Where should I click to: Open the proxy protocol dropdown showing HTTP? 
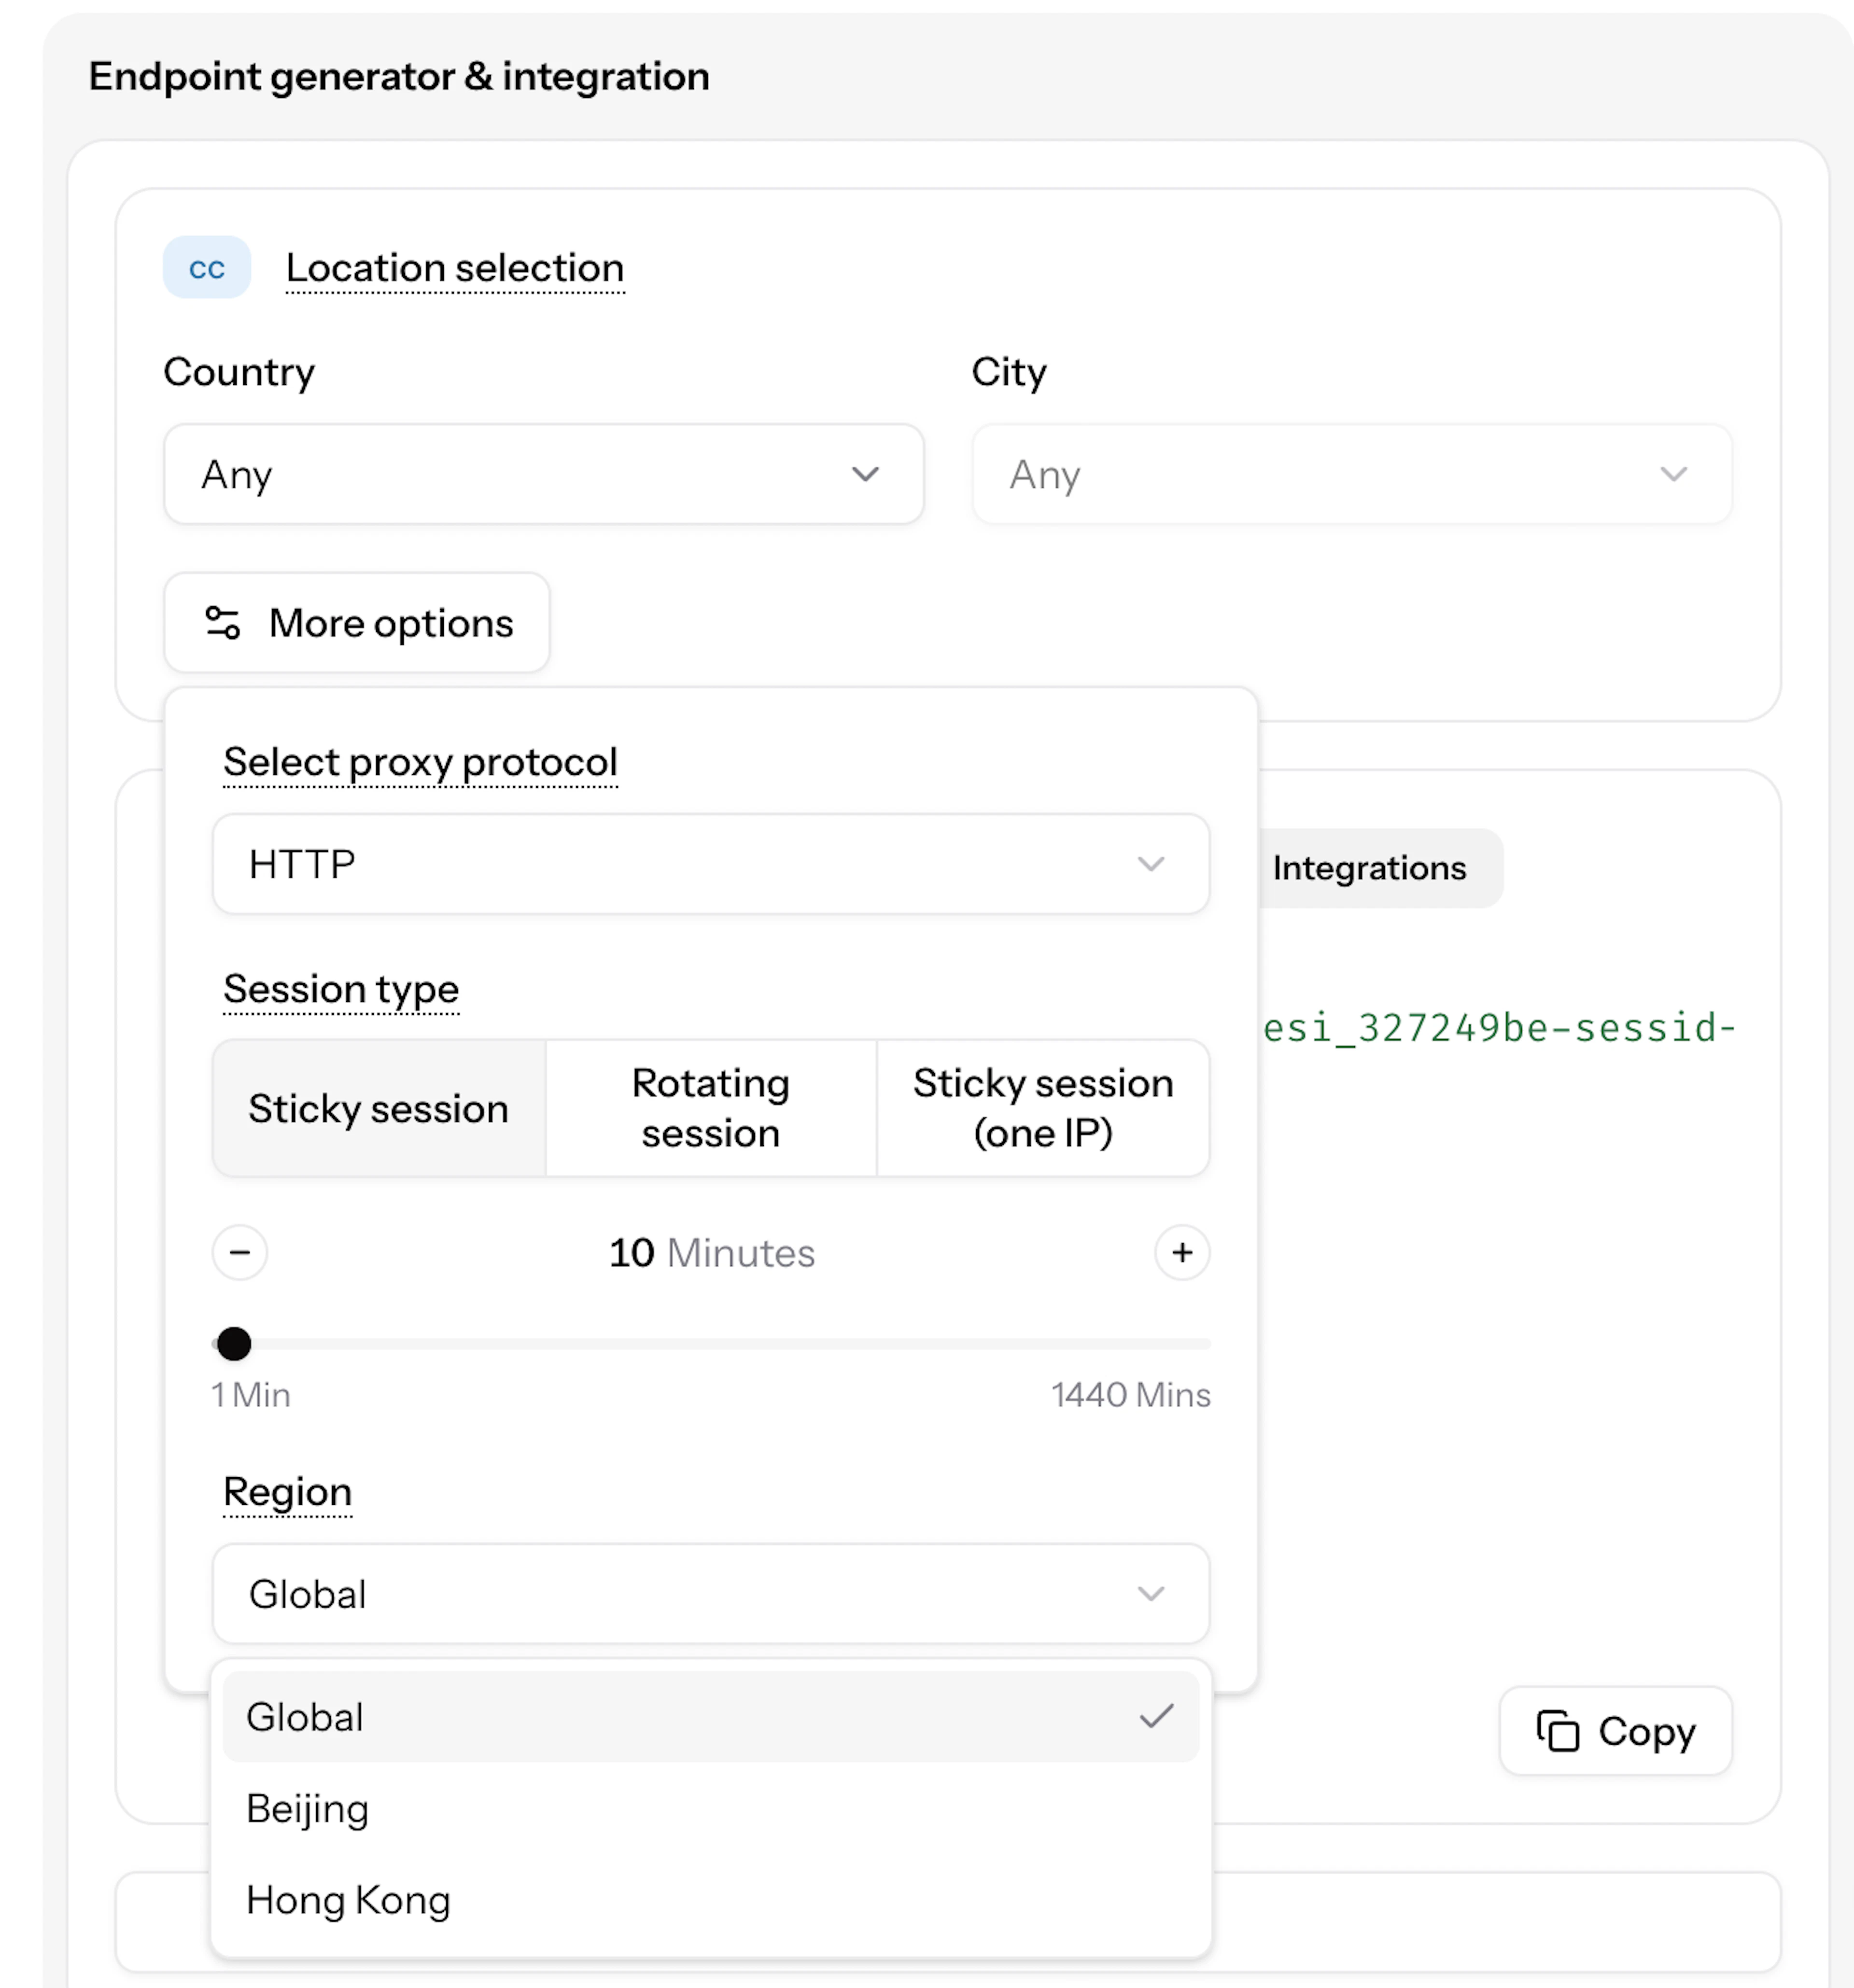(x=711, y=864)
